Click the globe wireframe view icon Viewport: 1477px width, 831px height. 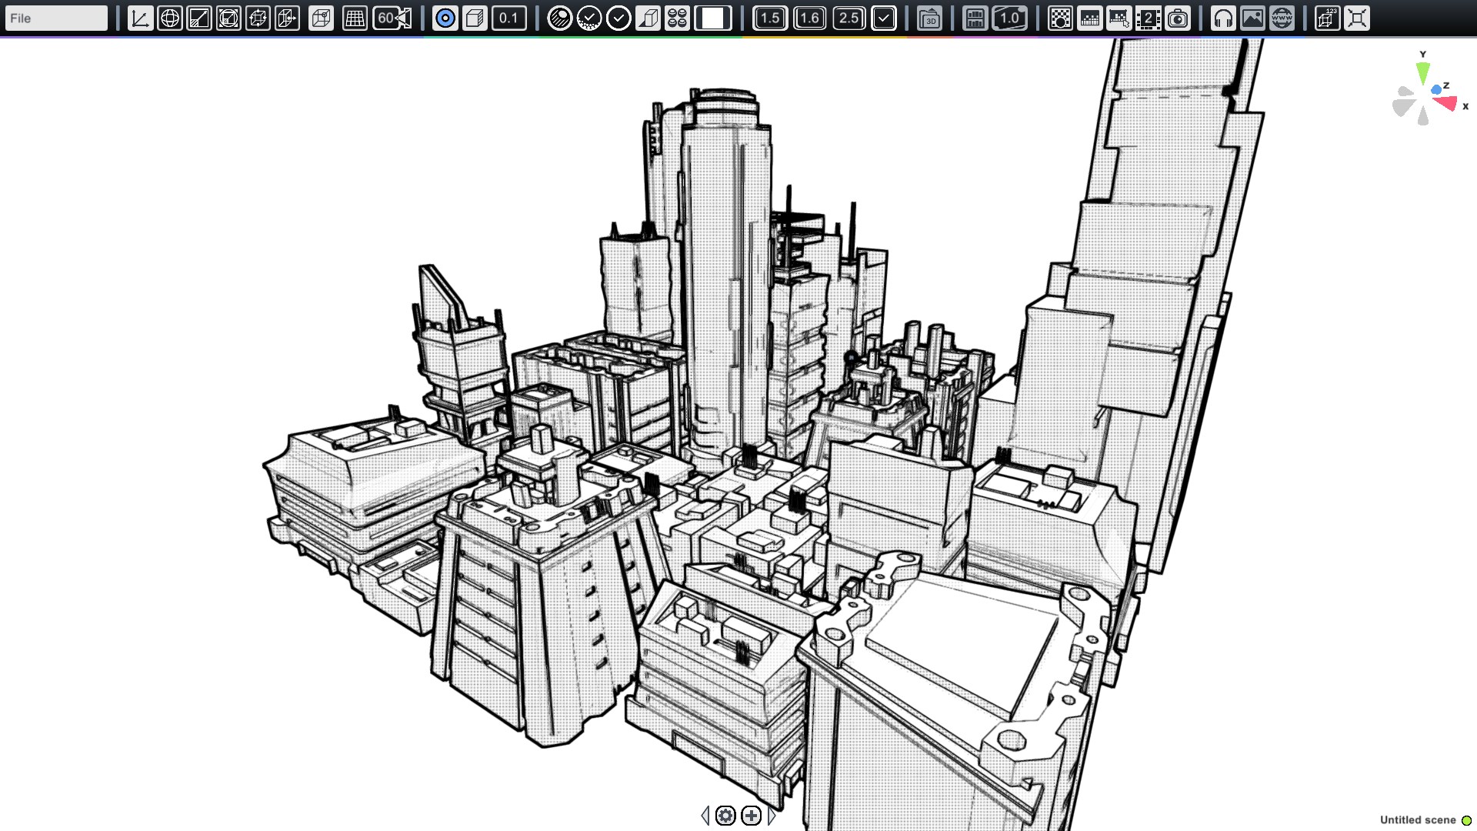point(169,18)
